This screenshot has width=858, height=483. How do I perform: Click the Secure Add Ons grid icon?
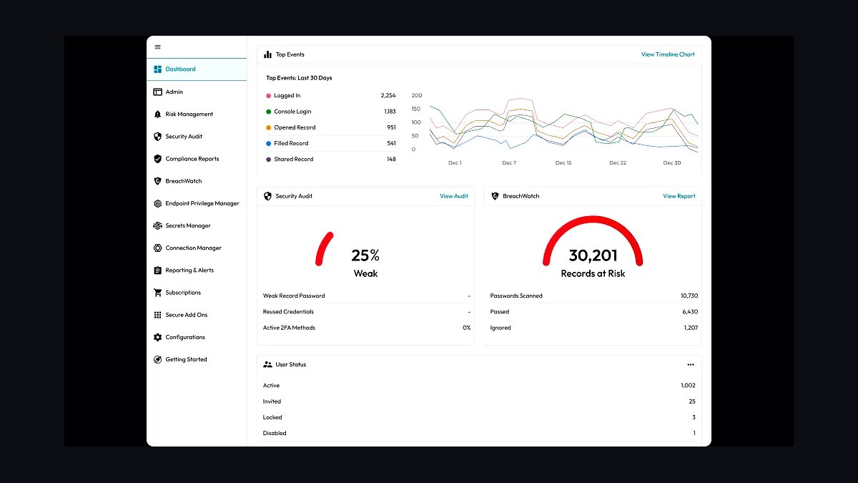[x=158, y=315]
